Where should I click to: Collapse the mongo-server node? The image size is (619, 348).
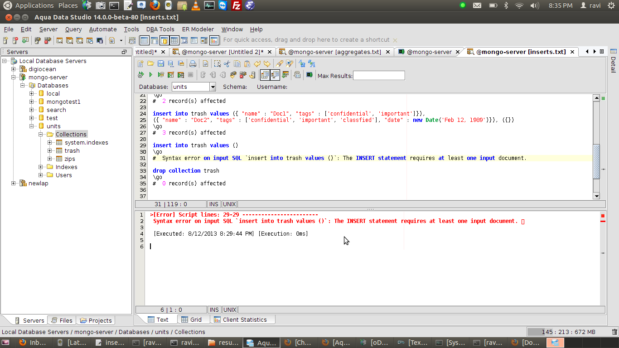click(14, 77)
